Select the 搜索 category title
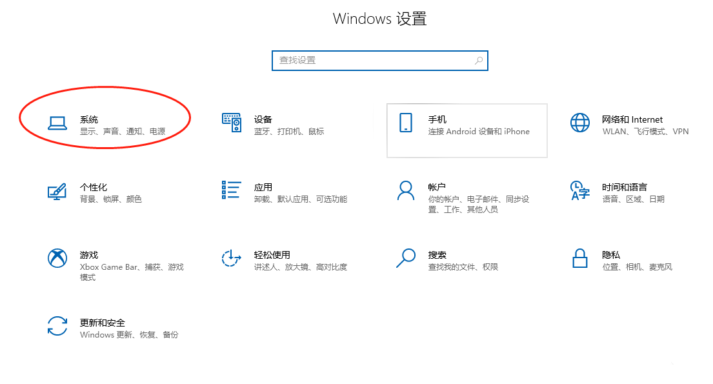The height and width of the screenshot is (384, 713). [x=437, y=255]
